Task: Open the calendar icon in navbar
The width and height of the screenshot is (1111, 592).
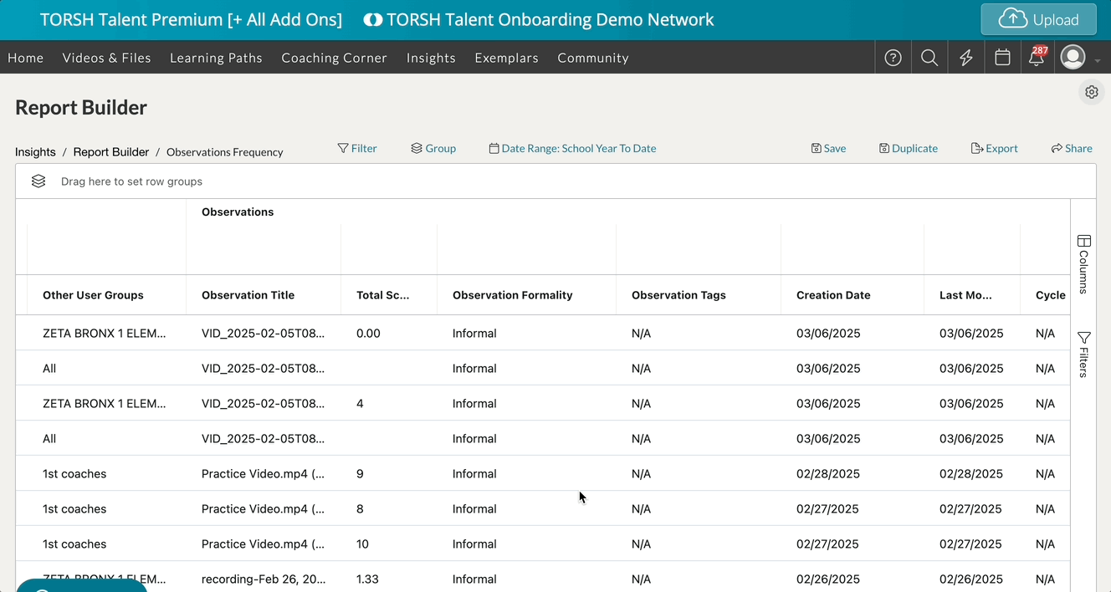Action: point(1002,58)
